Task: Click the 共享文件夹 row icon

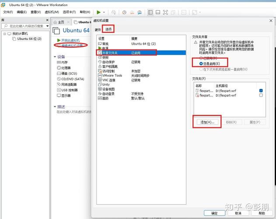Action: click(100, 53)
